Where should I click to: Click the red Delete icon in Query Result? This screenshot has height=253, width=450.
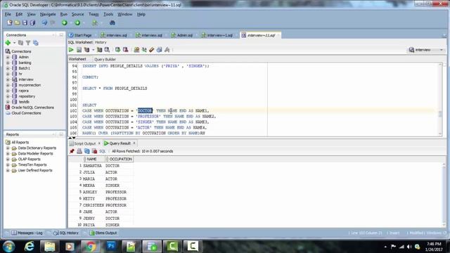click(x=94, y=151)
